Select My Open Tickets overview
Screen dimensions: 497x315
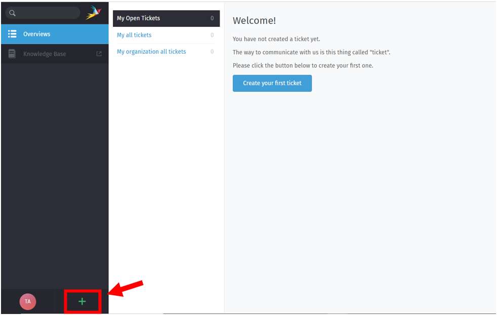coord(166,18)
